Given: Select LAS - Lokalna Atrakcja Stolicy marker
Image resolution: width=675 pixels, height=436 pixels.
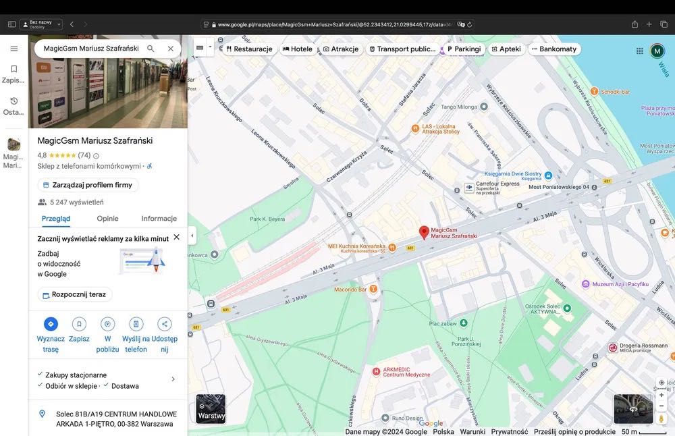Looking at the screenshot, I should [415, 128].
